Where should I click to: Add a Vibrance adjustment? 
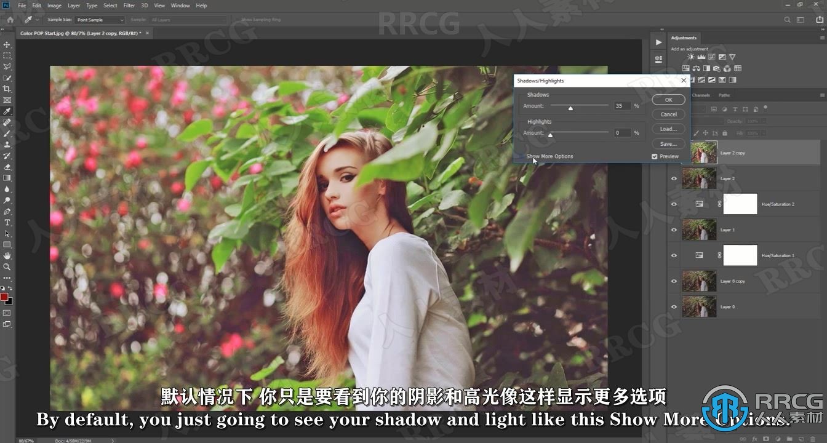coord(732,57)
